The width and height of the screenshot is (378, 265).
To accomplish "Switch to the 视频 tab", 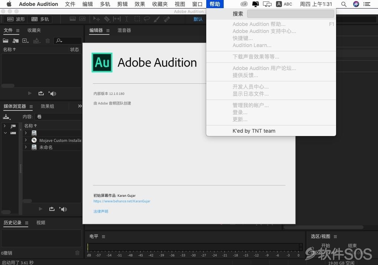I will click(x=41, y=223).
